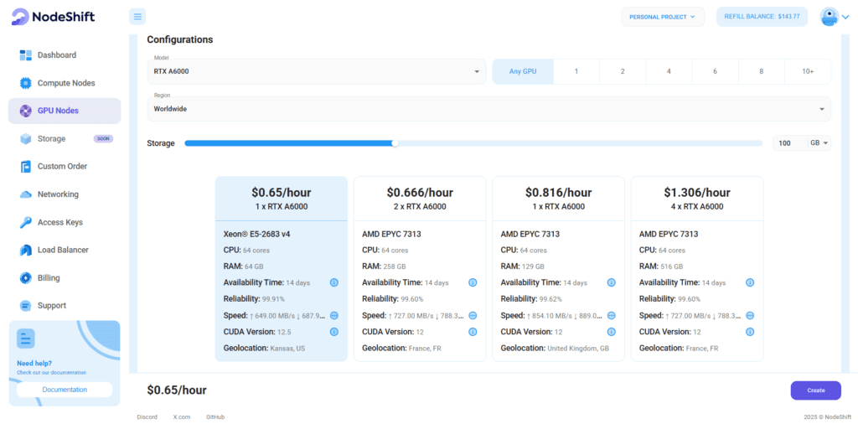Open the Documentation button
This screenshot has width=858, height=424.
tap(65, 390)
